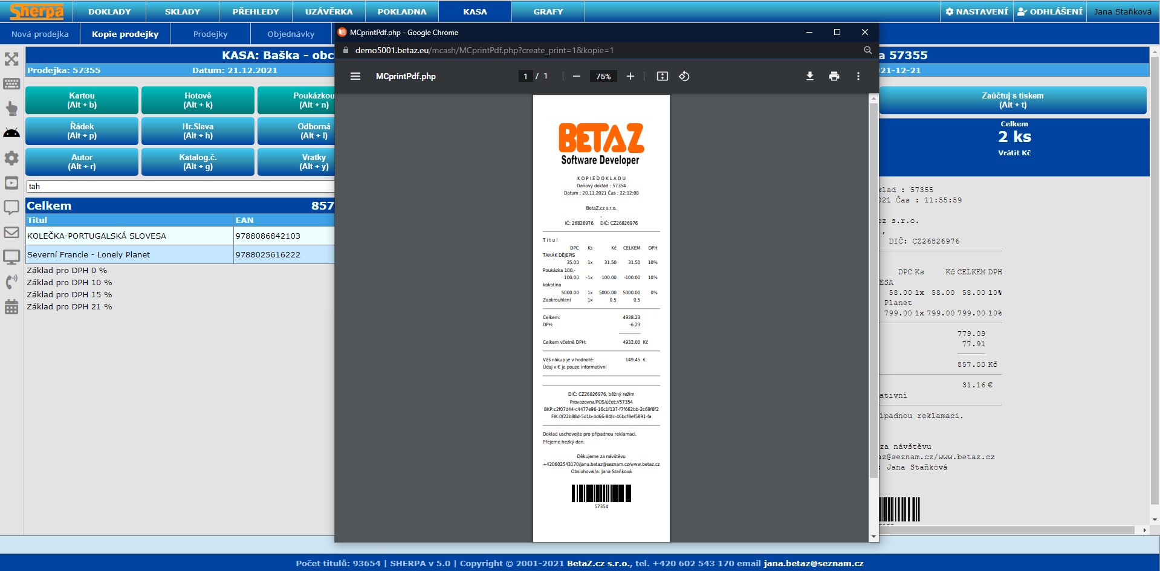
Task: Switch to the Prodejky tab
Action: tap(210, 34)
